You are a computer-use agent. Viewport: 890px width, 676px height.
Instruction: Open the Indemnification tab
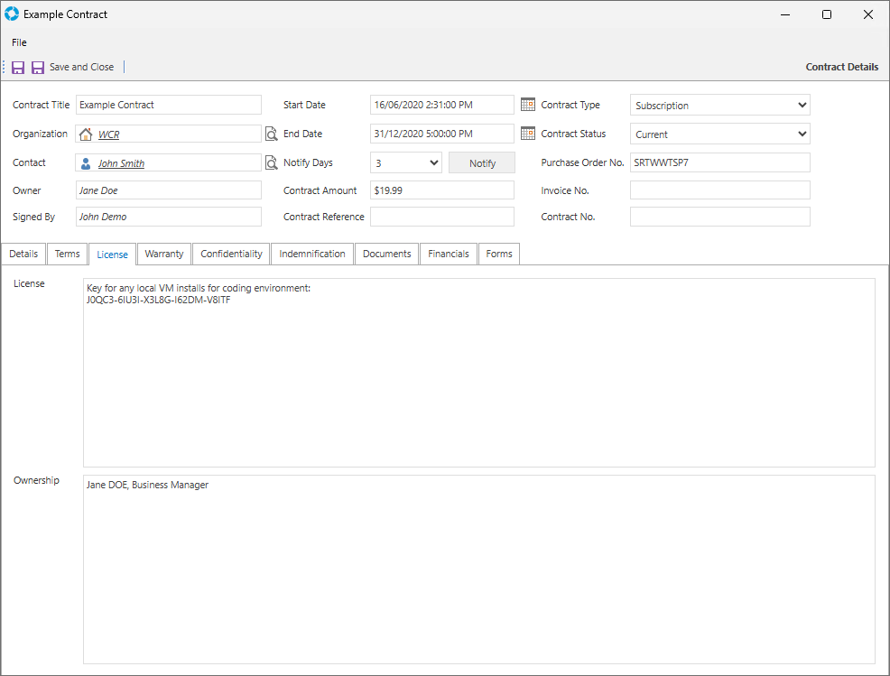[x=312, y=254]
